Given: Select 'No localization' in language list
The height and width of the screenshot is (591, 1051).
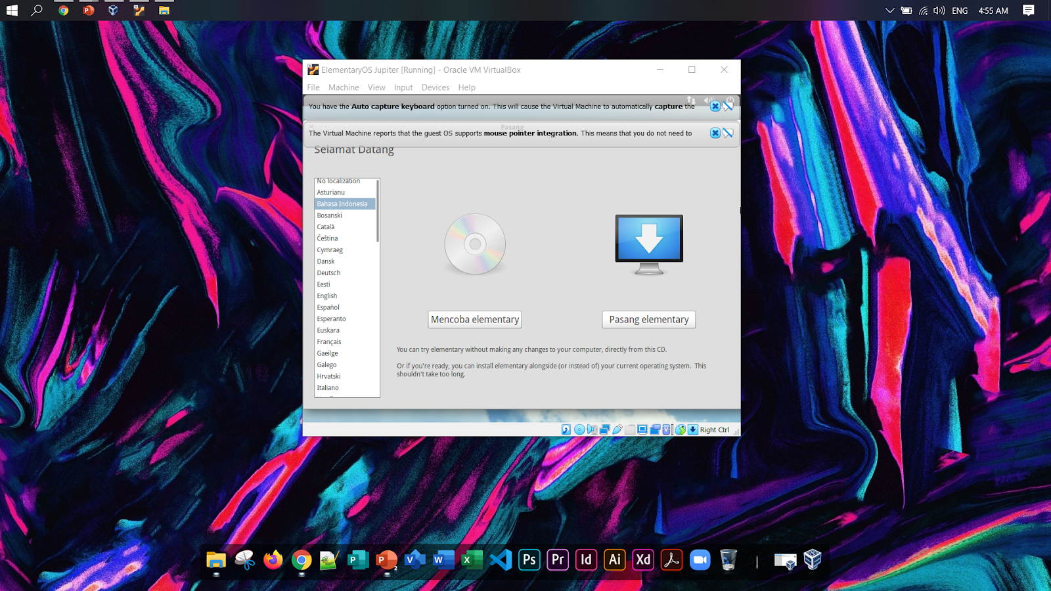Looking at the screenshot, I should tap(345, 181).
